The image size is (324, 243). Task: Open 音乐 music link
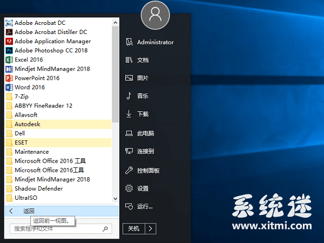(x=143, y=96)
